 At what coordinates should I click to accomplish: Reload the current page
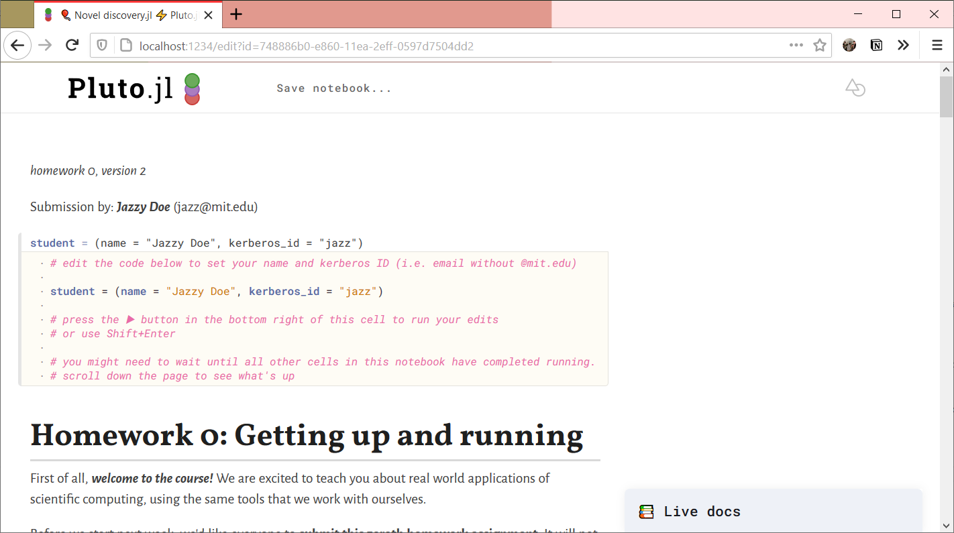72,46
